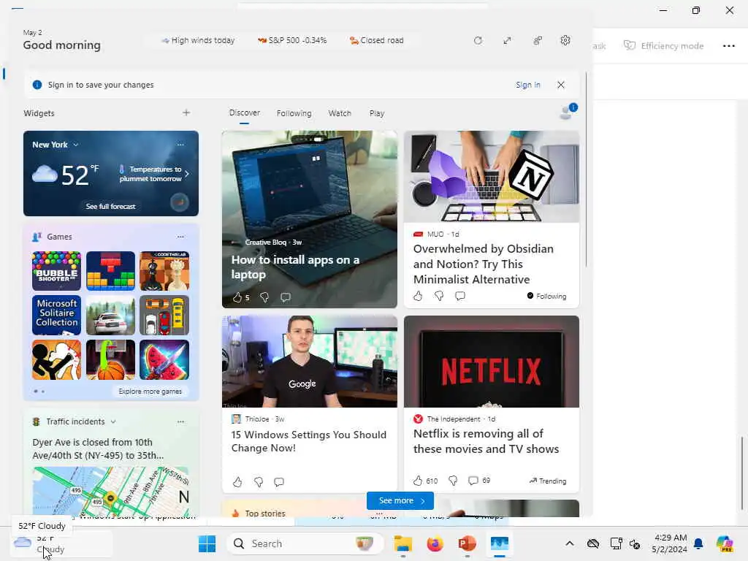
Task: Expand widgets board to full view
Action: [507, 41]
